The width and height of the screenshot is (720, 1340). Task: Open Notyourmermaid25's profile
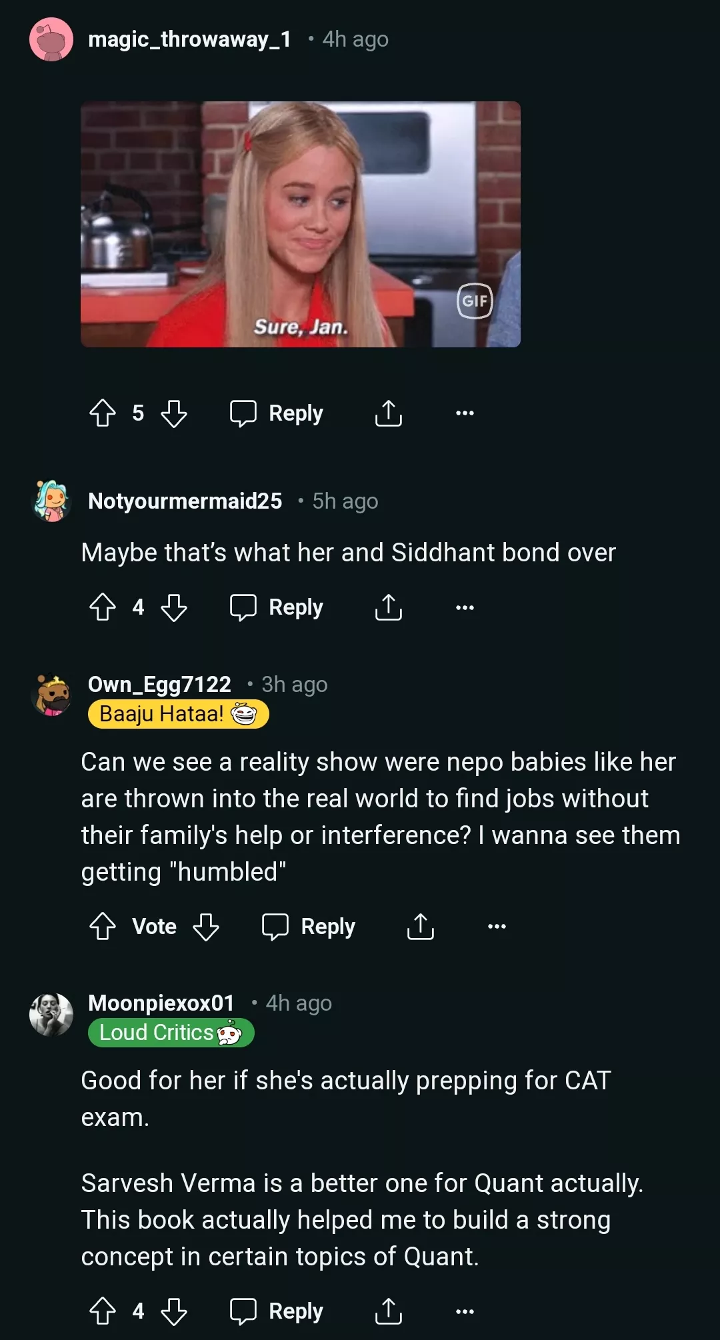pos(185,501)
